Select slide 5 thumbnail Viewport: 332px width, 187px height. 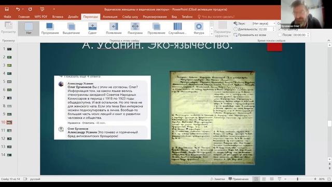tap(9, 82)
